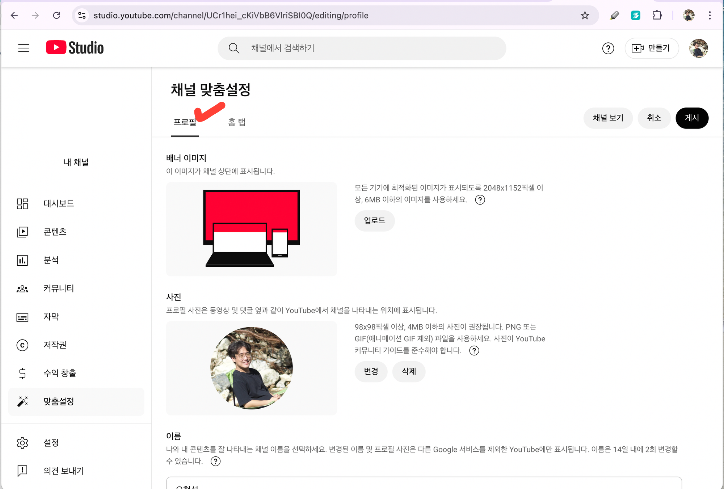Image resolution: width=724 pixels, height=489 pixels.
Task: Click the 만들기 create button
Action: point(652,48)
